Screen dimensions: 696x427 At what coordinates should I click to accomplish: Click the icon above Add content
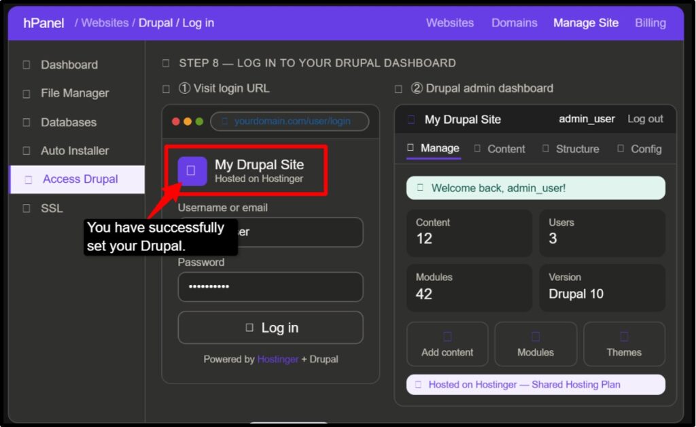447,337
